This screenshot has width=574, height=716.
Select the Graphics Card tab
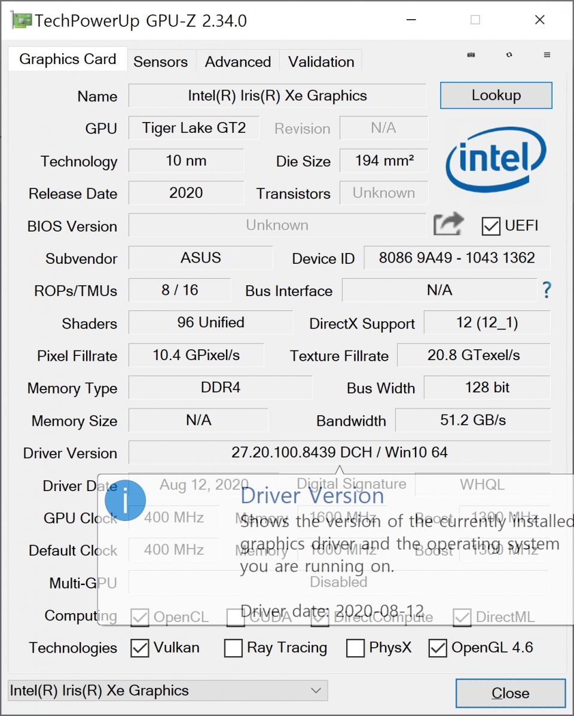68,59
